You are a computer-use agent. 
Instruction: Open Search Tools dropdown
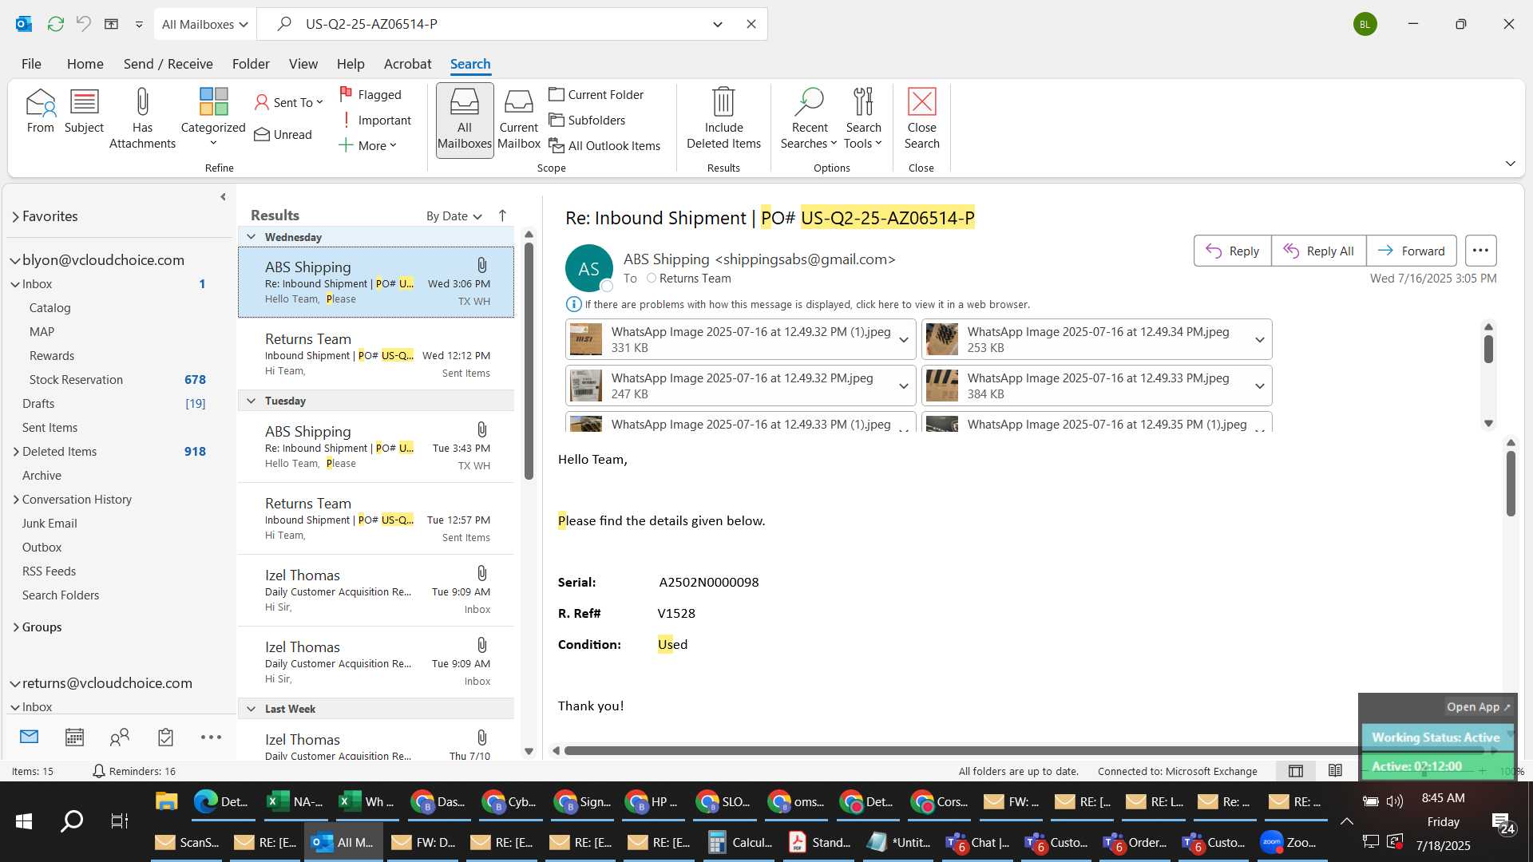[863, 120]
